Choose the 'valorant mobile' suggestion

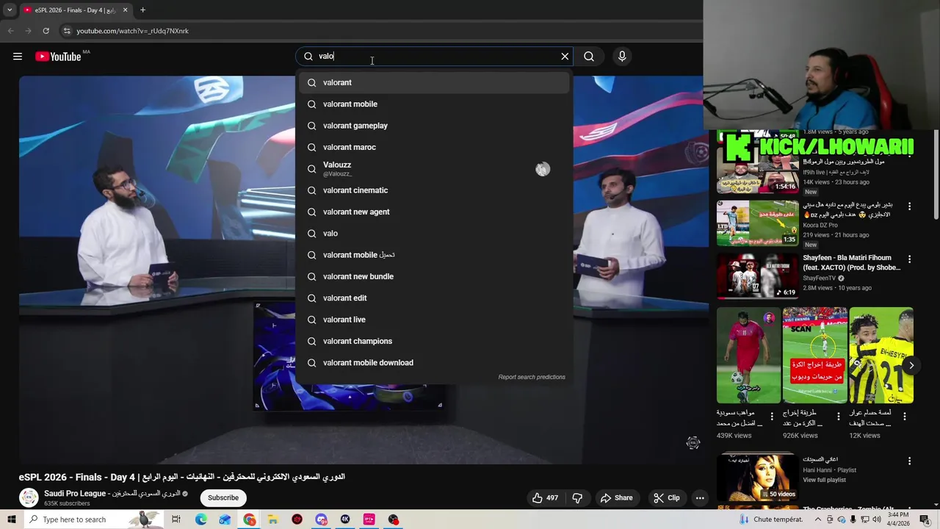tap(433, 104)
